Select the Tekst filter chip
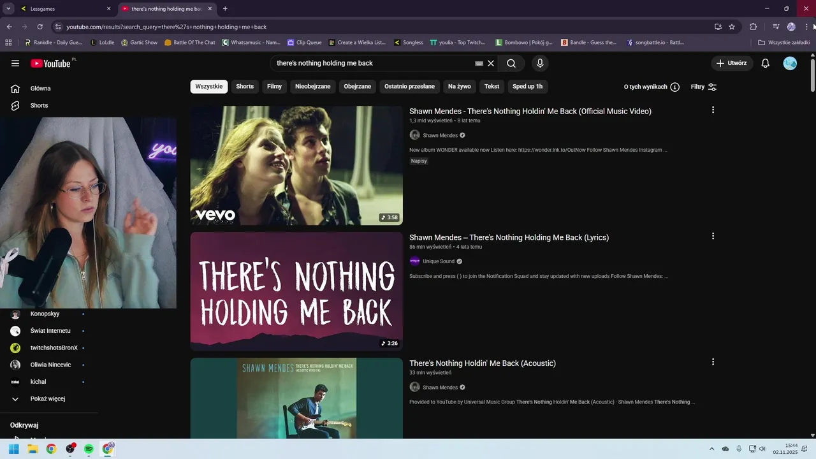 pyautogui.click(x=492, y=87)
